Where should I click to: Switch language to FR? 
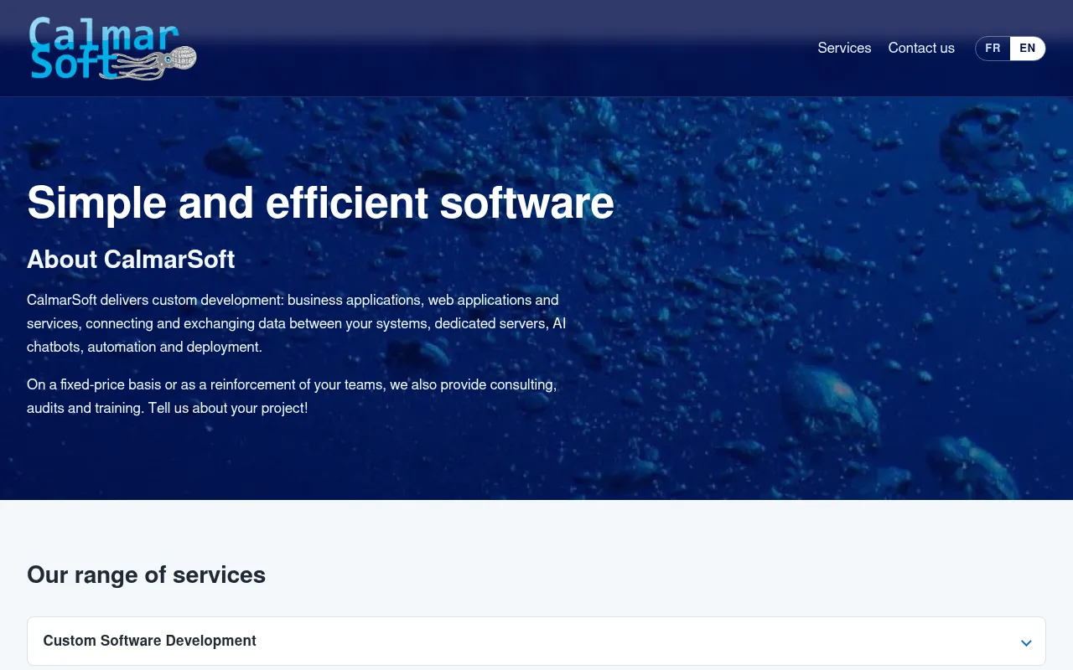tap(993, 49)
